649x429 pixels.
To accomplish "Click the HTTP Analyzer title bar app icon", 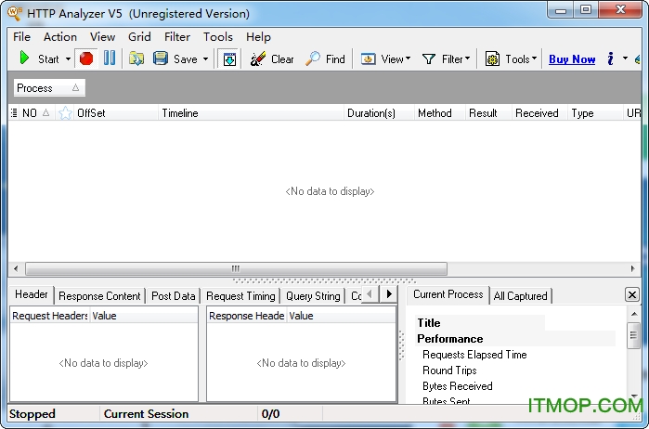I will pos(15,13).
